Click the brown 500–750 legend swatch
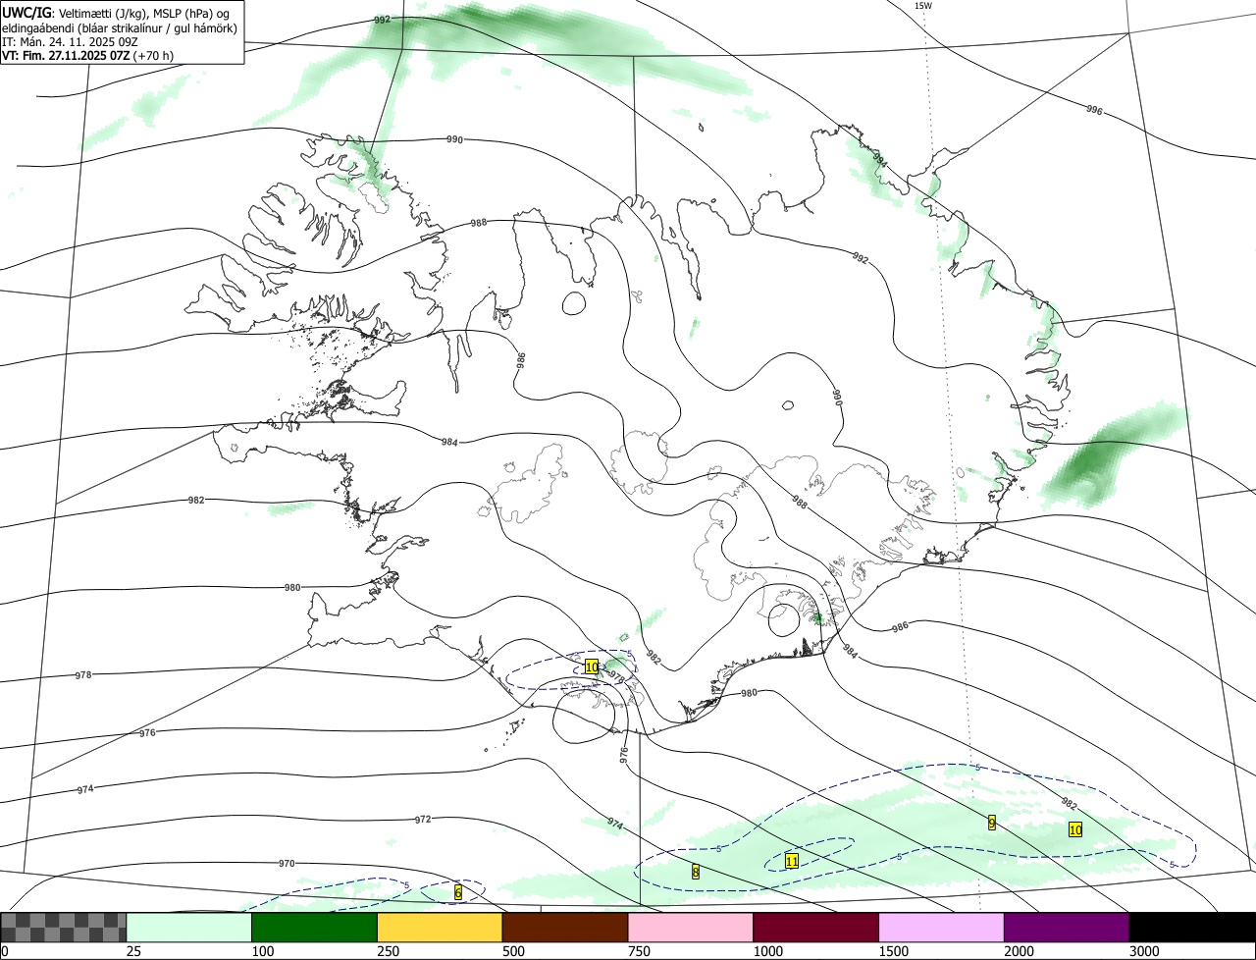This screenshot has width=1256, height=960. tap(565, 927)
